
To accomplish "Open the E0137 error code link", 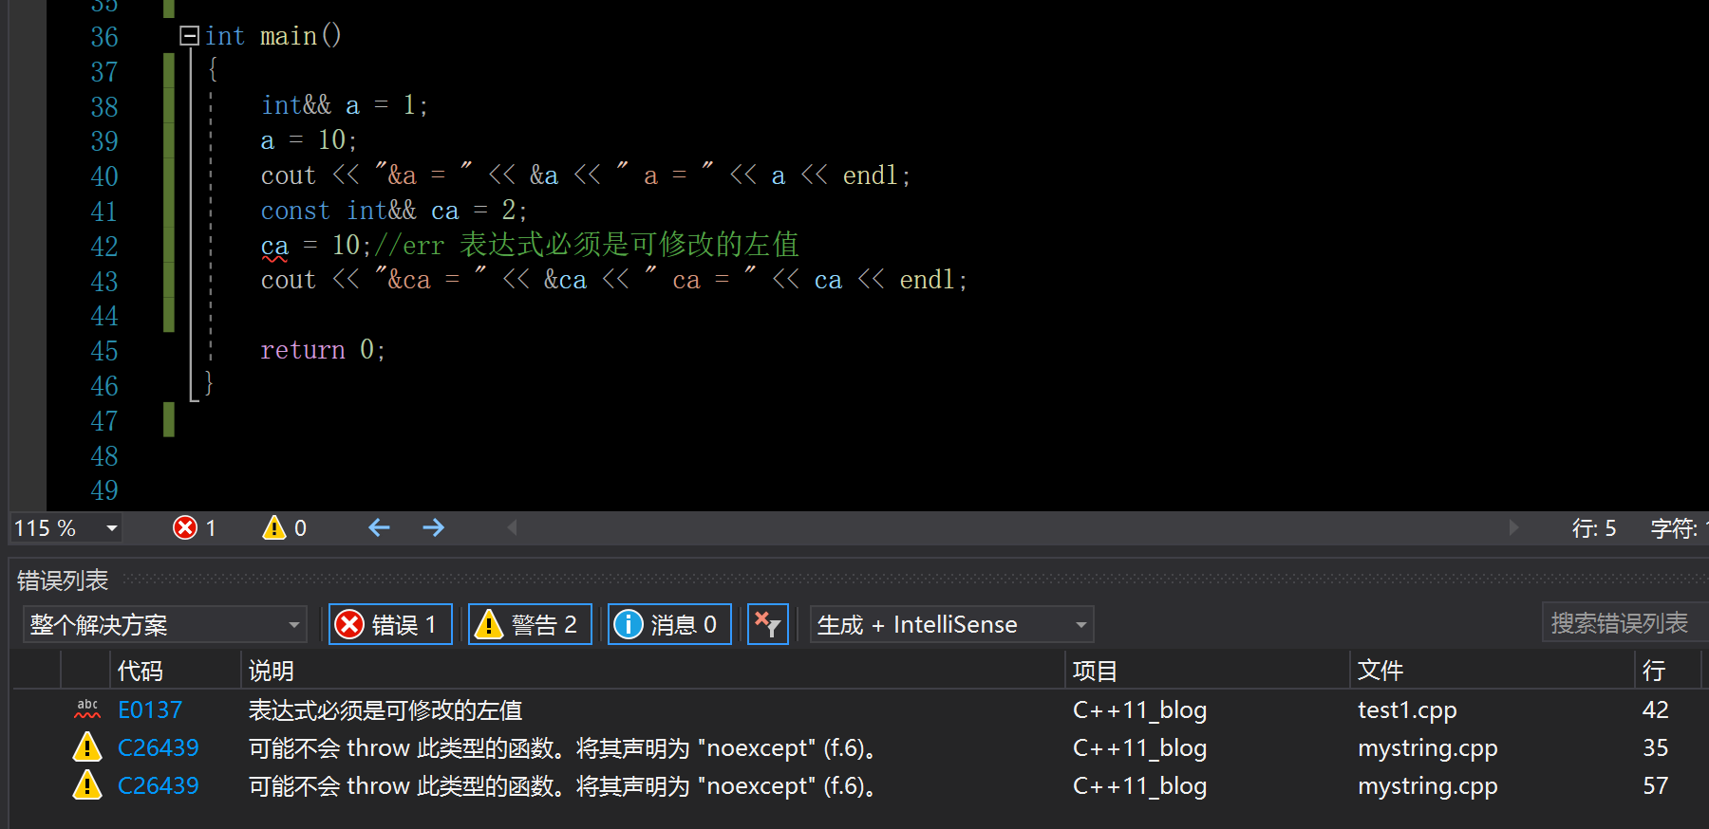I will (x=150, y=709).
